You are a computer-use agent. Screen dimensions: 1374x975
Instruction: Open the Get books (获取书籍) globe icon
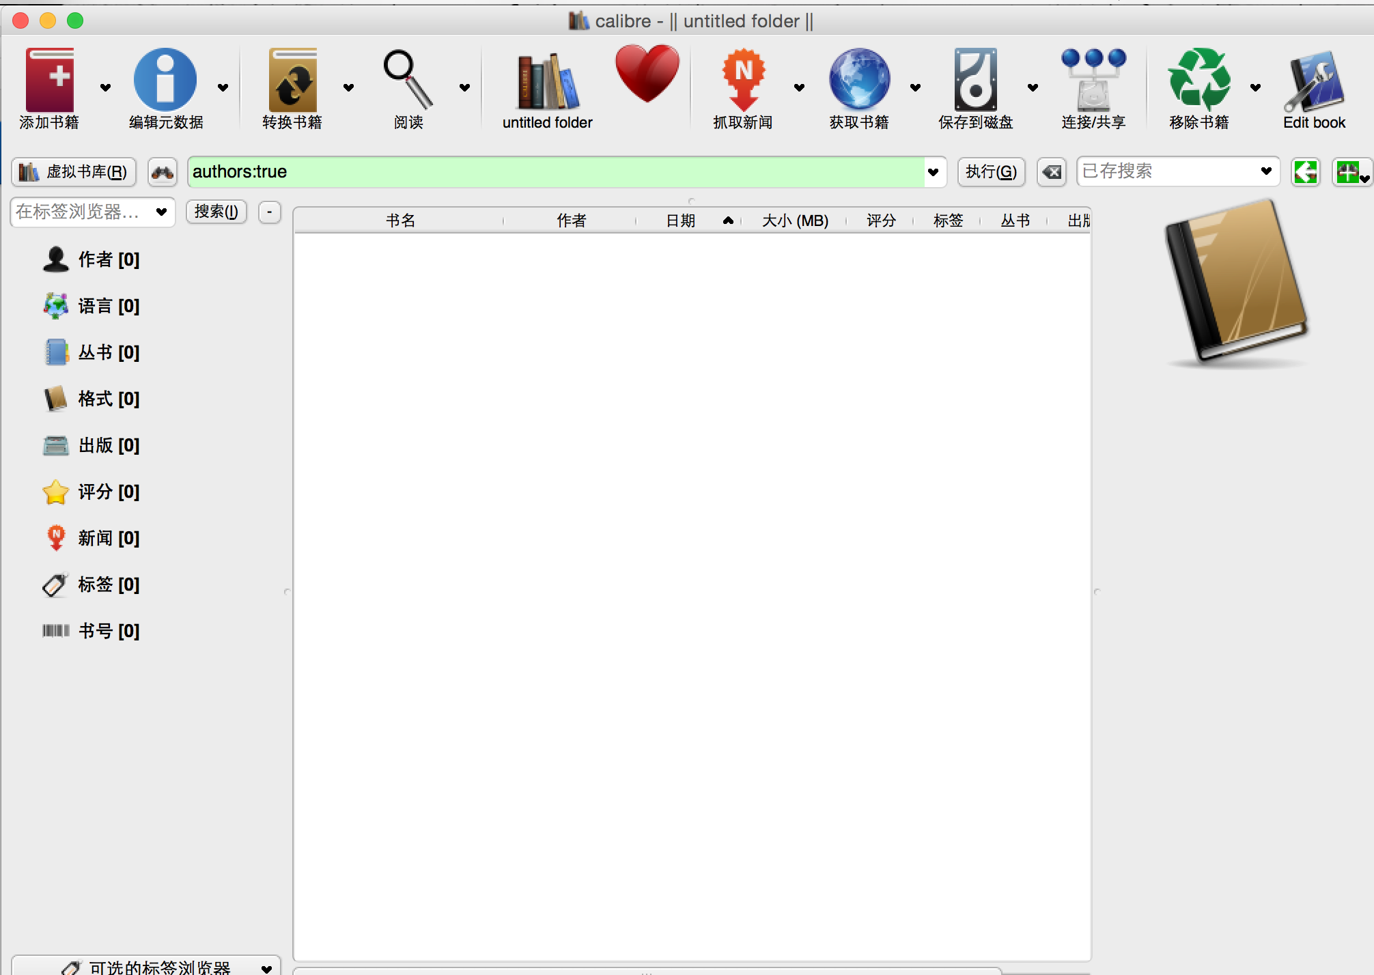pos(859,81)
